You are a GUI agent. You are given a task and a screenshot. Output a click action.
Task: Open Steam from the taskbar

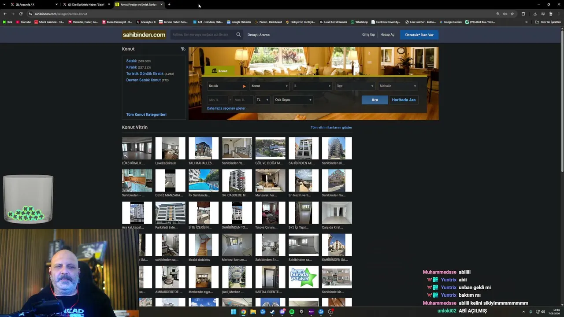[272, 312]
